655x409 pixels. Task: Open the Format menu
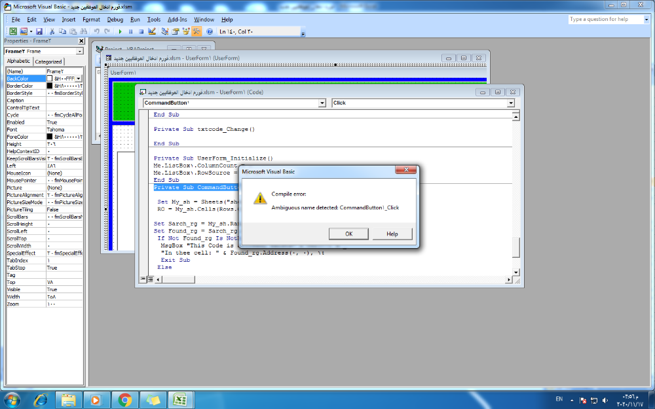coord(92,20)
